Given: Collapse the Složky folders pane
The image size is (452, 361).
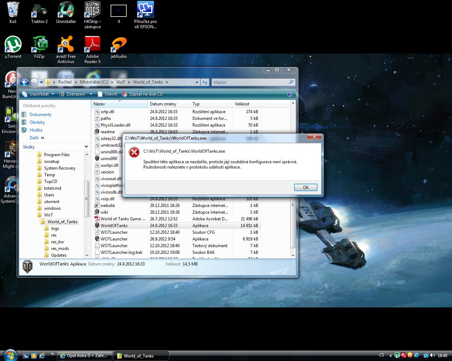Looking at the screenshot, I should (x=86, y=147).
